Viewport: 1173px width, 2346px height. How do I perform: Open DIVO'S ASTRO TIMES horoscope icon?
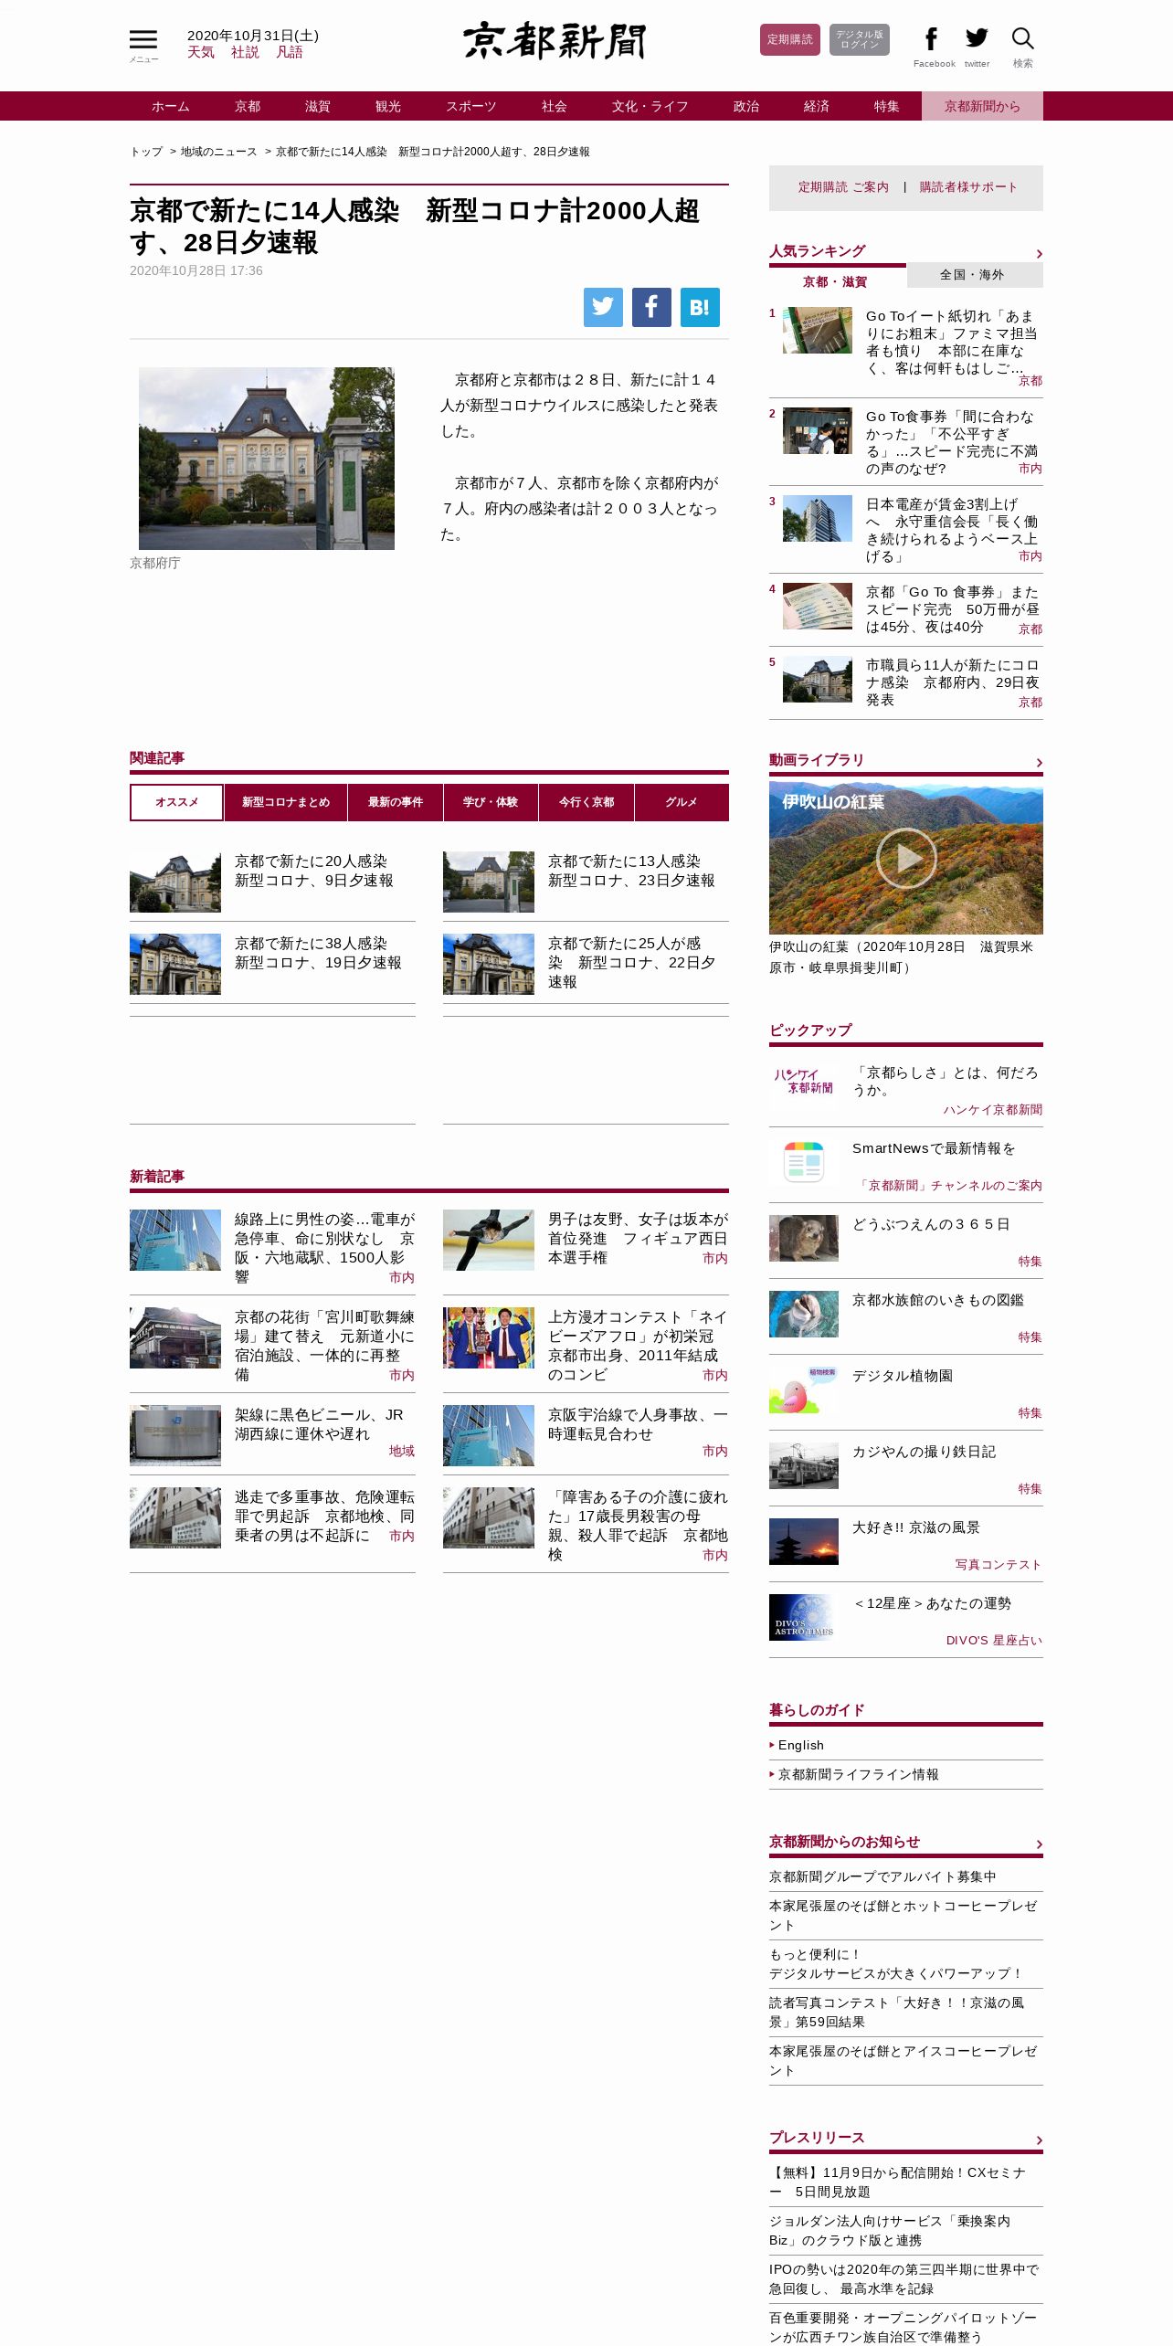804,1617
